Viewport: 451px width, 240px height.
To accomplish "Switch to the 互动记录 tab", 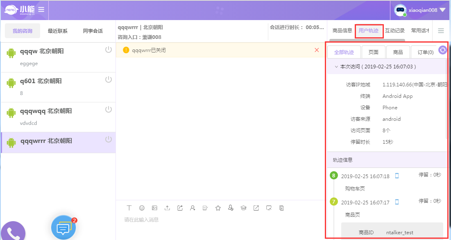I will coord(394,31).
